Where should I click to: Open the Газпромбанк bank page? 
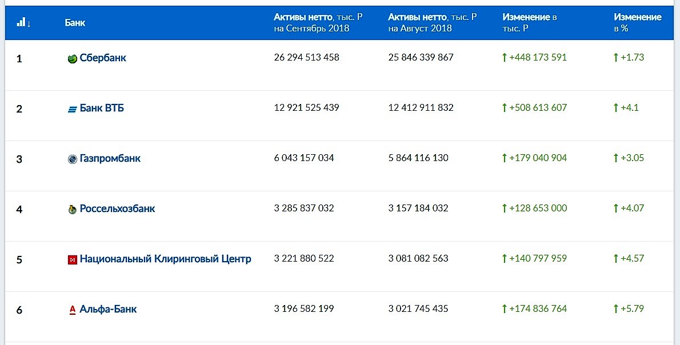pos(110,158)
